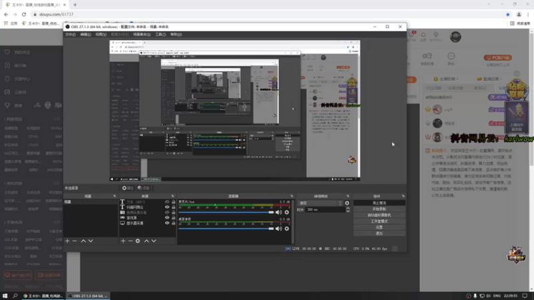Pop out the 控件 dock panel
Image resolution: width=534 pixels, height=300 pixels.
(x=403, y=196)
